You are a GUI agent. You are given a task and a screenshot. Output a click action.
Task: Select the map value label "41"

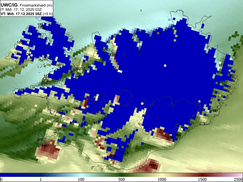108,42
